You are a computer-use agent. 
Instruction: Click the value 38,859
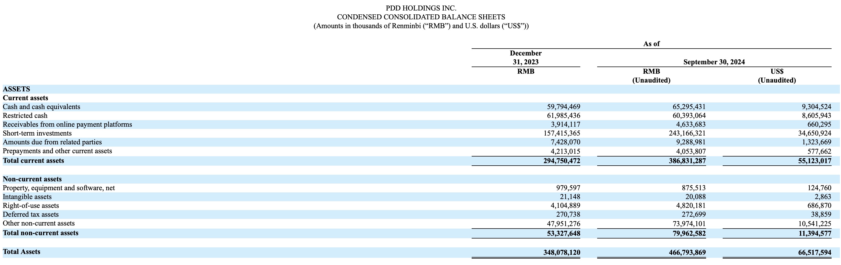821,214
